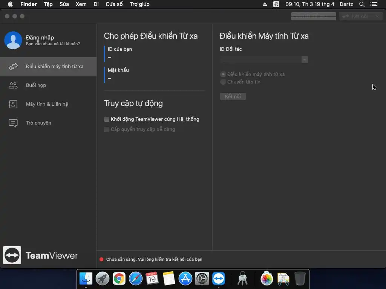
Task: Open the Tệp menu
Action: (x=48, y=4)
